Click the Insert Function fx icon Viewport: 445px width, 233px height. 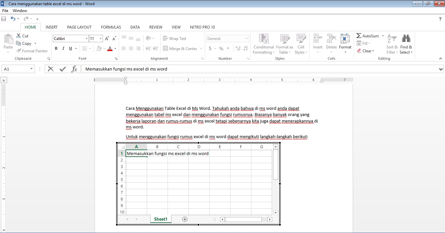pyautogui.click(x=74, y=69)
